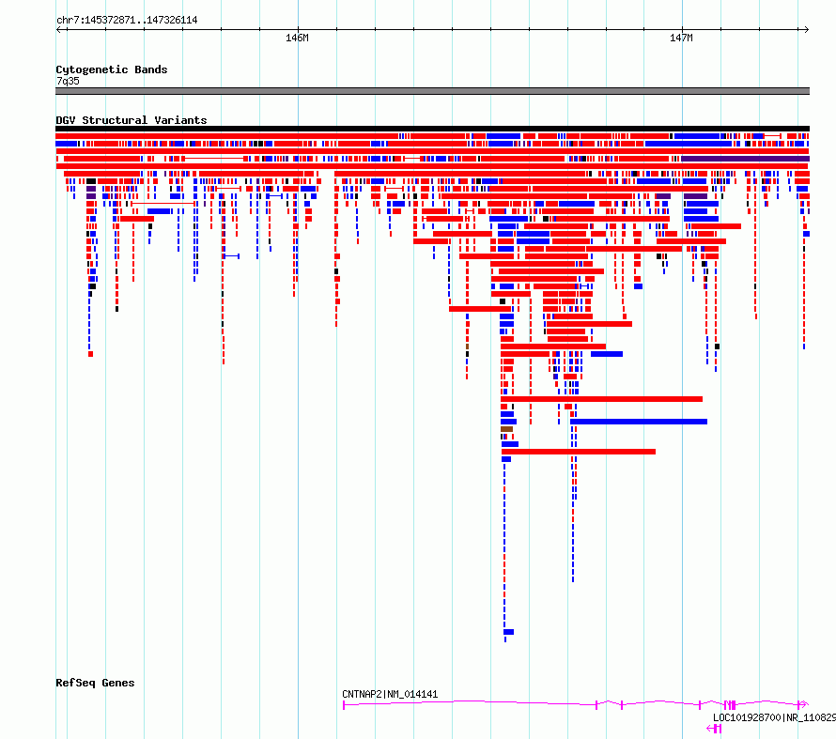
Task: Click long red variant bar above the long blue bar
Action: [x=601, y=399]
